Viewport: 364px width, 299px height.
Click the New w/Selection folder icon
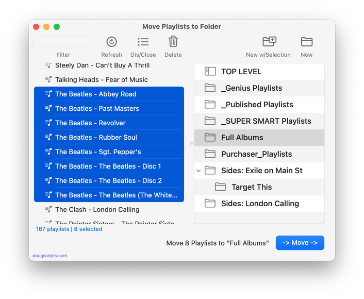(x=269, y=42)
